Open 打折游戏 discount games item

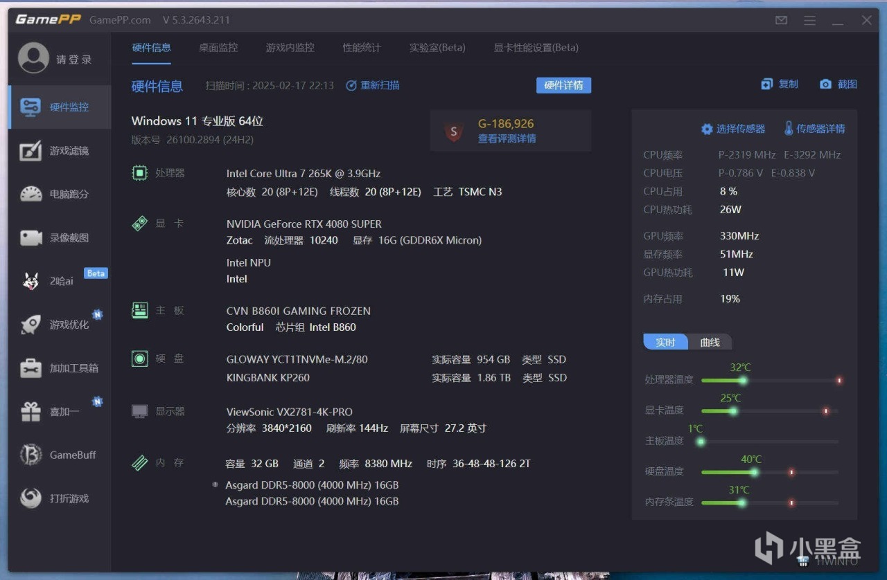pos(60,498)
